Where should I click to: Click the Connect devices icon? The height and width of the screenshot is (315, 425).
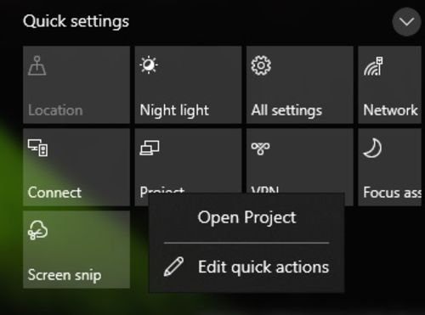tap(37, 148)
